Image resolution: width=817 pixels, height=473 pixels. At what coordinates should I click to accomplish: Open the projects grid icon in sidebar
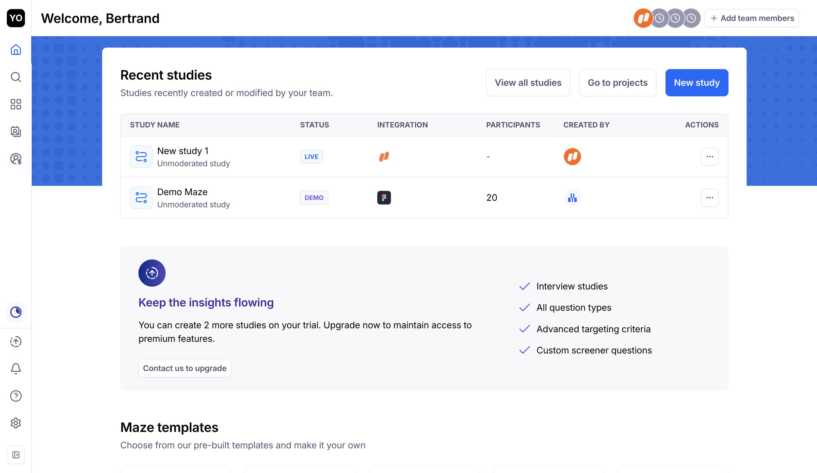click(x=16, y=104)
